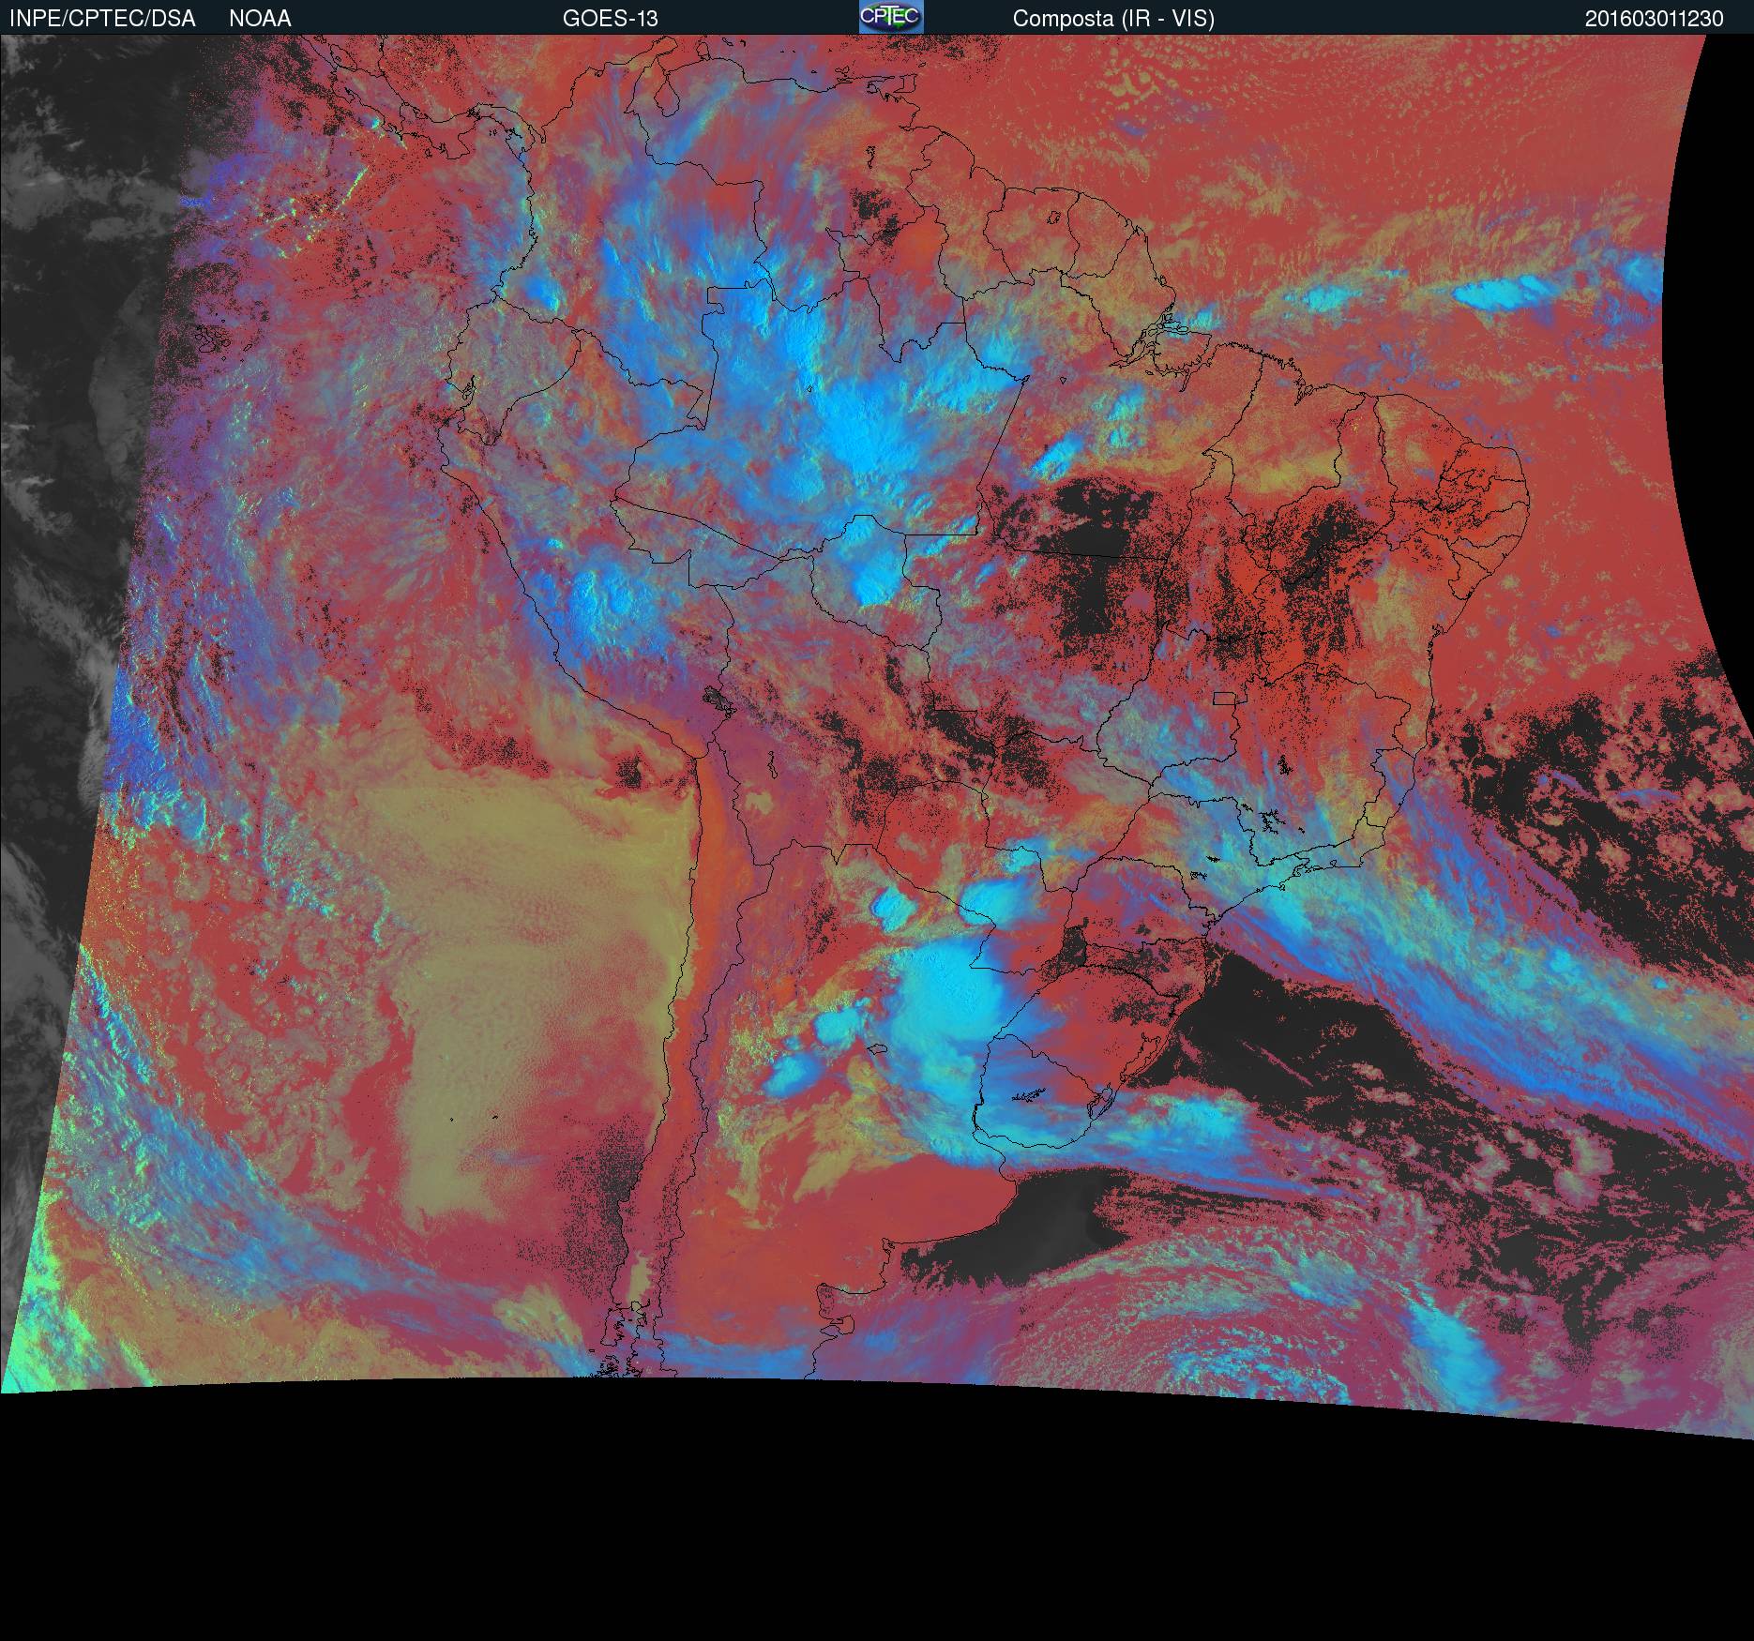The width and height of the screenshot is (1754, 1641).
Task: Click the INPE/CPTEC/DSA header text
Action: click(102, 19)
